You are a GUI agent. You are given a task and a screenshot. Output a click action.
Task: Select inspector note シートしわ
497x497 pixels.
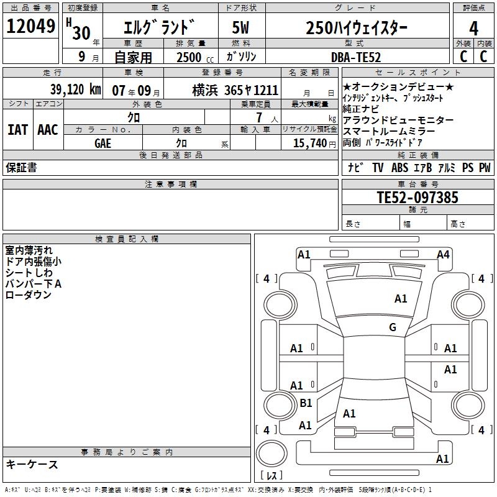(x=29, y=272)
